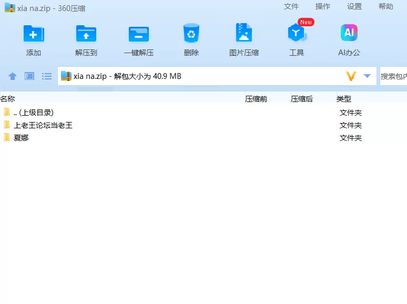The image size is (407, 304).
Task: Open the 文件 menu
Action: [x=291, y=6]
